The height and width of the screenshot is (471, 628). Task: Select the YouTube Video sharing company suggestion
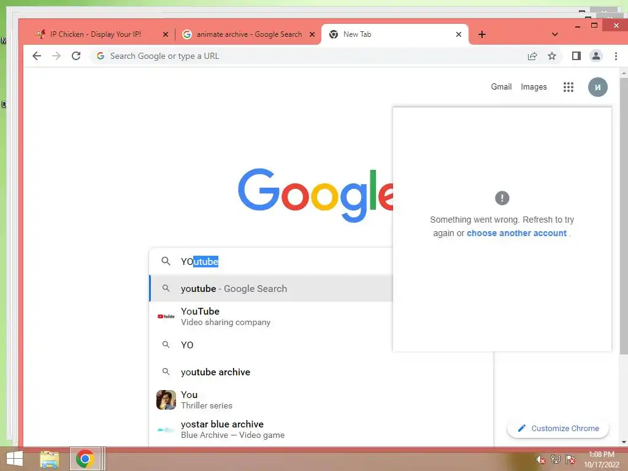(270, 316)
